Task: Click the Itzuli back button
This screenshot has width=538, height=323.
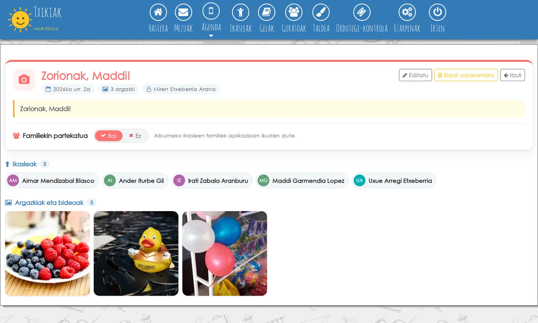Action: coord(512,75)
